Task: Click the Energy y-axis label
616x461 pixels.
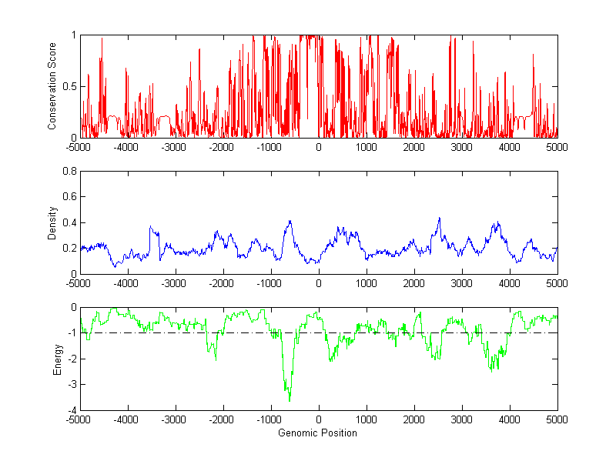Action: pos(57,359)
